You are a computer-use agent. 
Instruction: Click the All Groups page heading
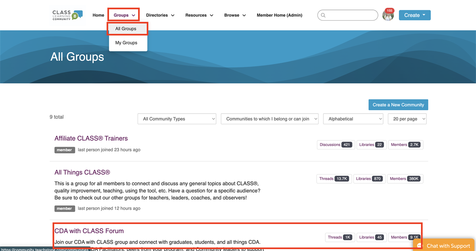[x=77, y=57]
